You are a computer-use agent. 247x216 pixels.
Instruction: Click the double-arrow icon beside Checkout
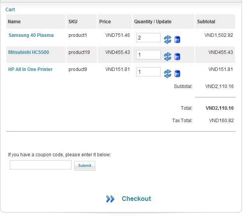pyautogui.click(x=110, y=199)
